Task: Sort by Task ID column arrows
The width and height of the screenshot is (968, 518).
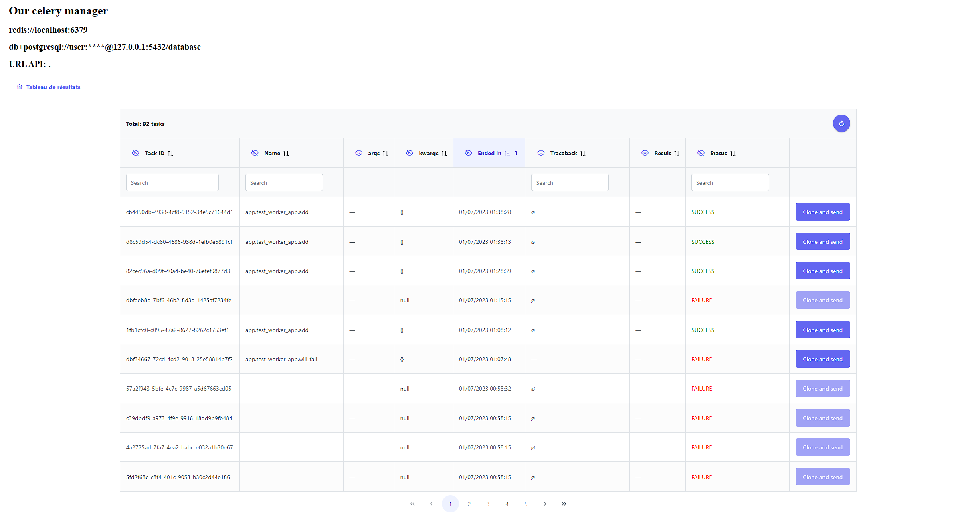Action: (170, 154)
